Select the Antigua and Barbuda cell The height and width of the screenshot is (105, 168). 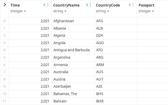pos(71,50)
